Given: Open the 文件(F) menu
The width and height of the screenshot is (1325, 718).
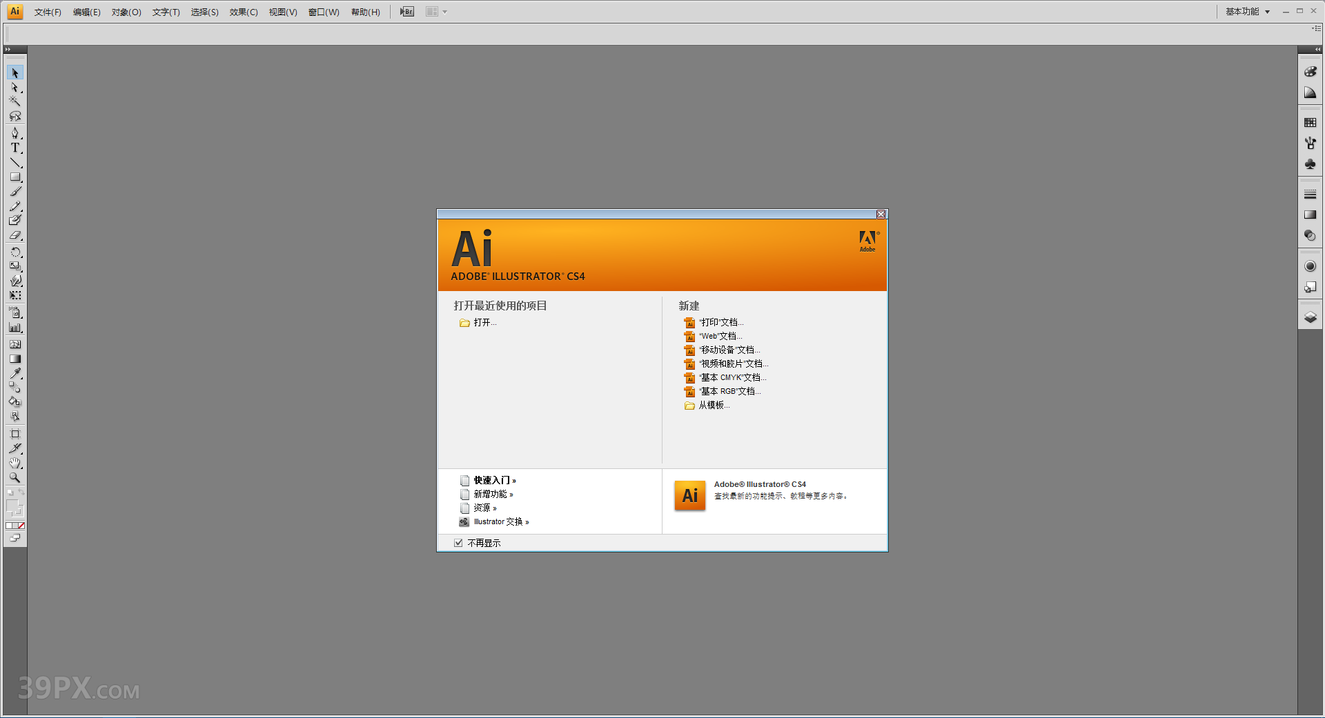Looking at the screenshot, I should pyautogui.click(x=46, y=11).
